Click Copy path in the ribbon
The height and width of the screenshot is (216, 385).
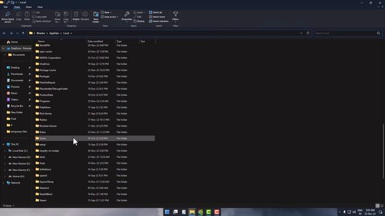click(x=40, y=17)
